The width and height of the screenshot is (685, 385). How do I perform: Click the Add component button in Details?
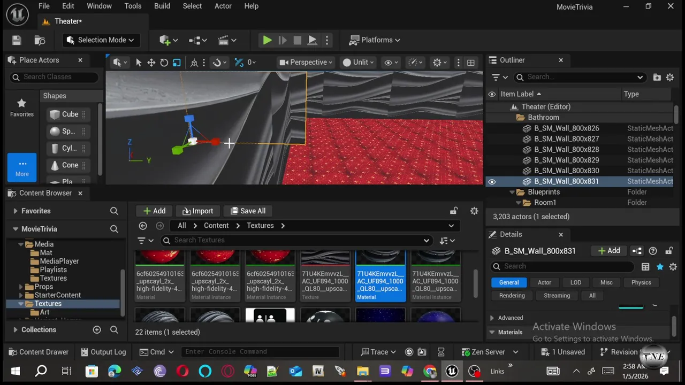pos(609,251)
